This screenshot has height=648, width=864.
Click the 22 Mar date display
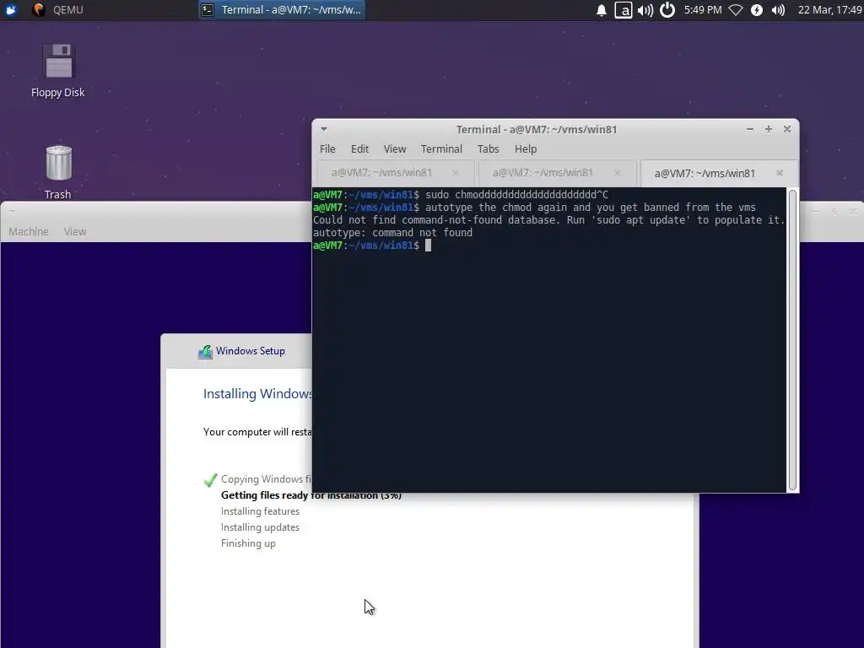pyautogui.click(x=830, y=10)
